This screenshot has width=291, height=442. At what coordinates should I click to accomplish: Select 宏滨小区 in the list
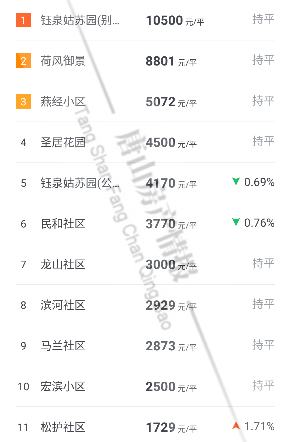pyautogui.click(x=63, y=386)
